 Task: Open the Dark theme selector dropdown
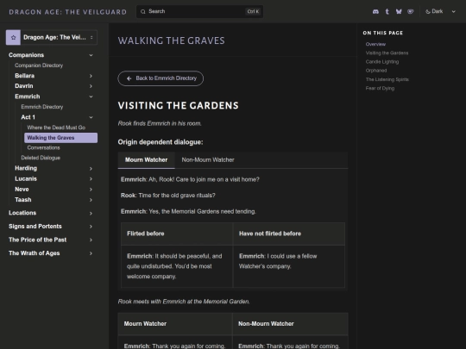441,11
